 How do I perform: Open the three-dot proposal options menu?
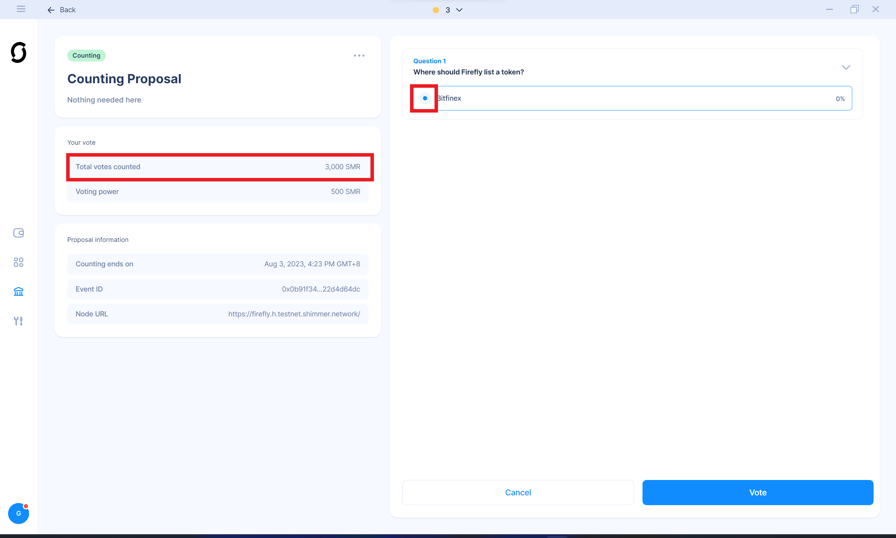[x=359, y=56]
